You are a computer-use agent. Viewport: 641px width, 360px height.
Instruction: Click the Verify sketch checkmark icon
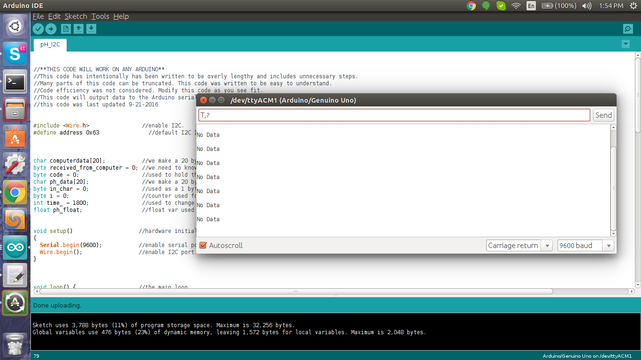[x=38, y=29]
